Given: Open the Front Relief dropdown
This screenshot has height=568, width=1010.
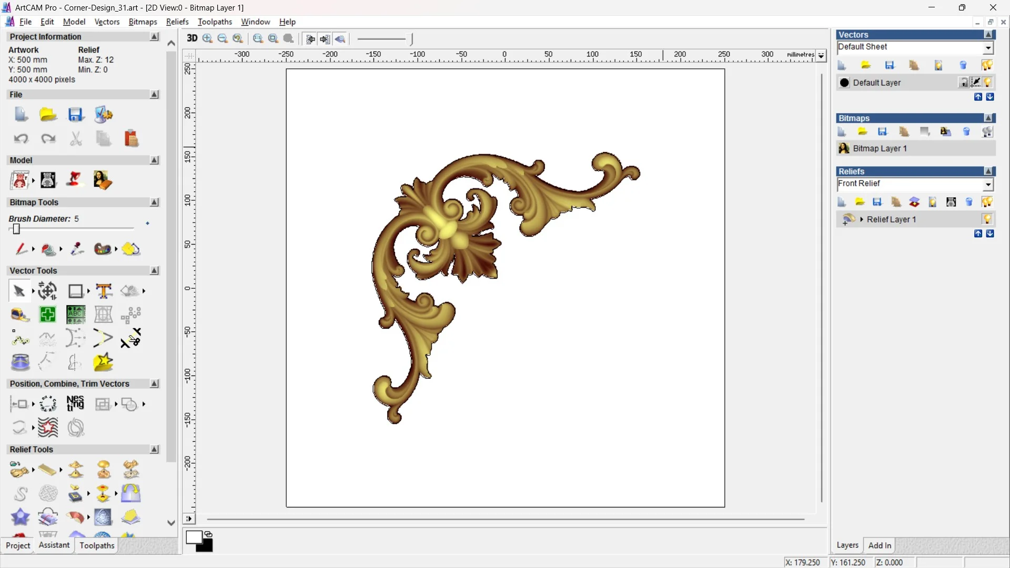Looking at the screenshot, I should click(x=989, y=184).
